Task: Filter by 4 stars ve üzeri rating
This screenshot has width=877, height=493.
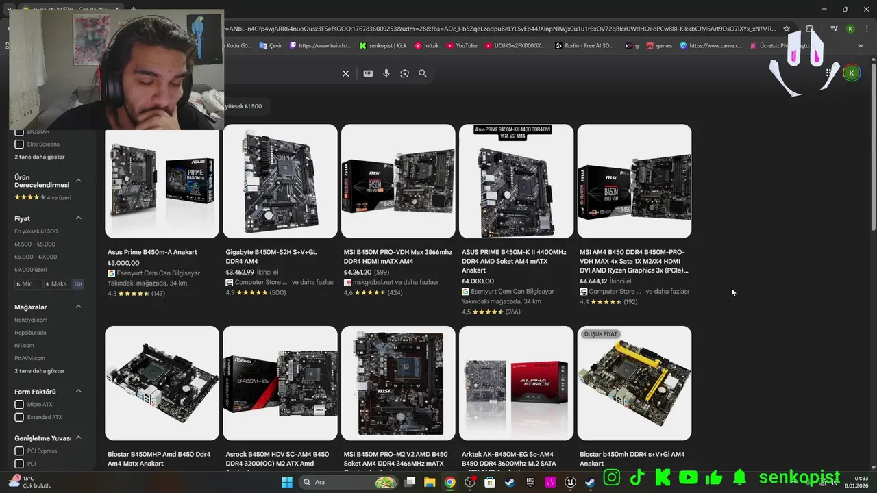Action: pos(42,197)
